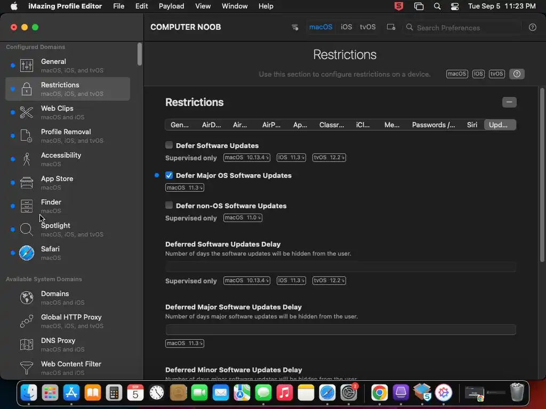Viewport: 546px width, 409px height.
Task: Click the sidebar domains scrollbar
Action: tap(140, 54)
